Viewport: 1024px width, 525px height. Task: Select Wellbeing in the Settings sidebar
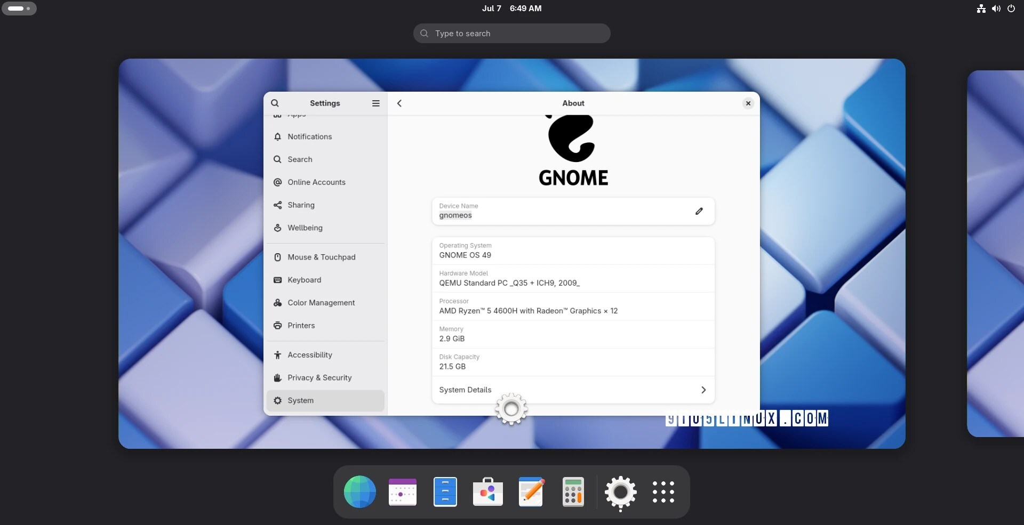click(325, 228)
